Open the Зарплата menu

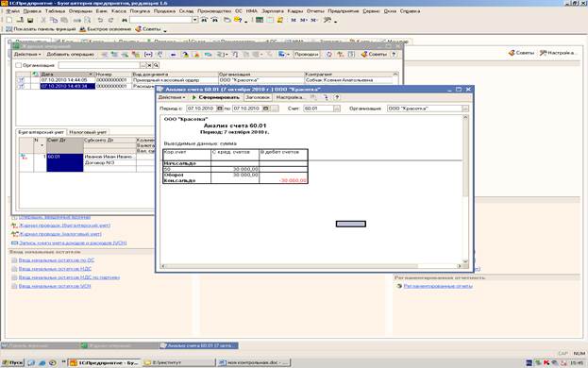coord(273,11)
